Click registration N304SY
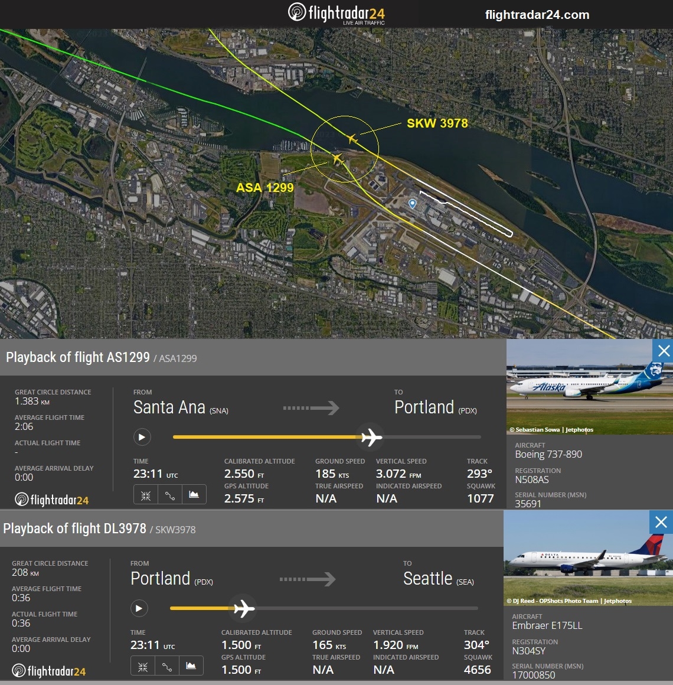 pyautogui.click(x=529, y=651)
